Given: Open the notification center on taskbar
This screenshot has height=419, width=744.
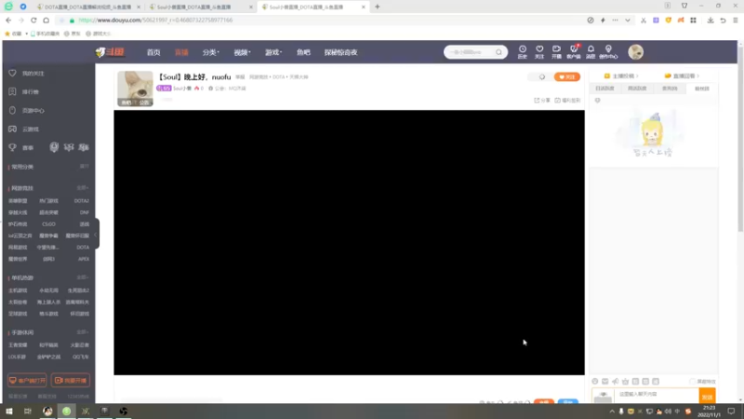Looking at the screenshot, I should (731, 411).
